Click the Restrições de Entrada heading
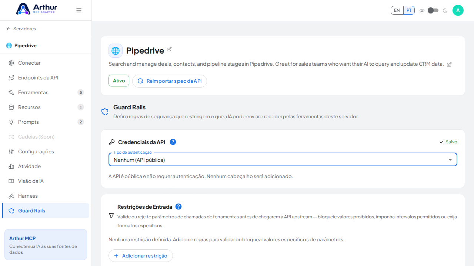 (x=145, y=207)
